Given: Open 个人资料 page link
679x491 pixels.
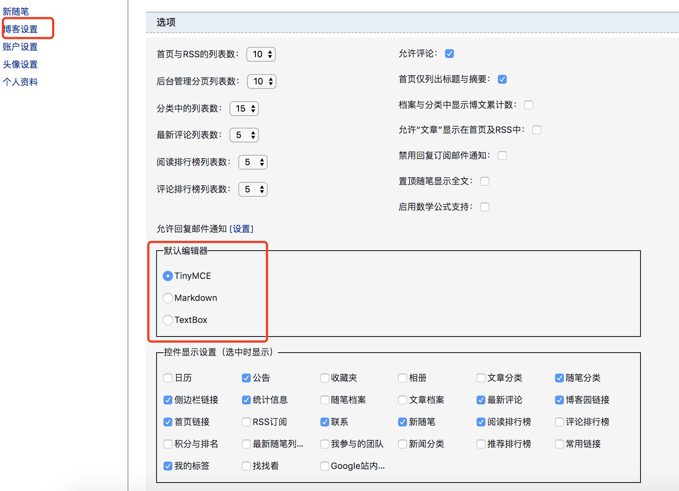Looking at the screenshot, I should tap(20, 82).
